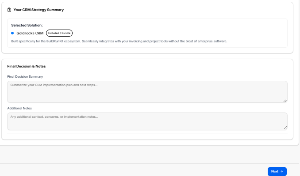Click the Included / Bundle badge
This screenshot has height=176, width=300.
59,33
